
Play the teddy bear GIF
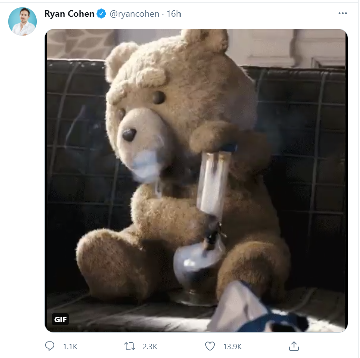click(197, 181)
